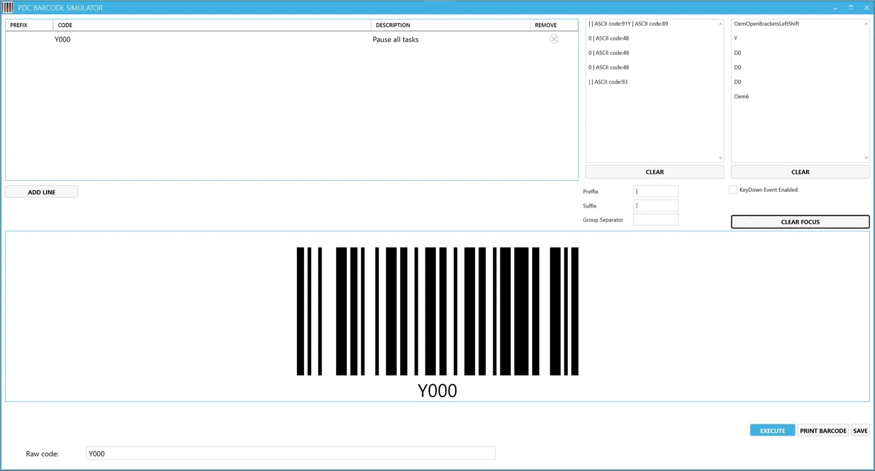
Task: Click PRINT BARCODE
Action: coord(823,431)
